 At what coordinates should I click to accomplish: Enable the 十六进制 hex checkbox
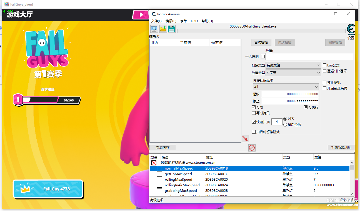[263, 57]
